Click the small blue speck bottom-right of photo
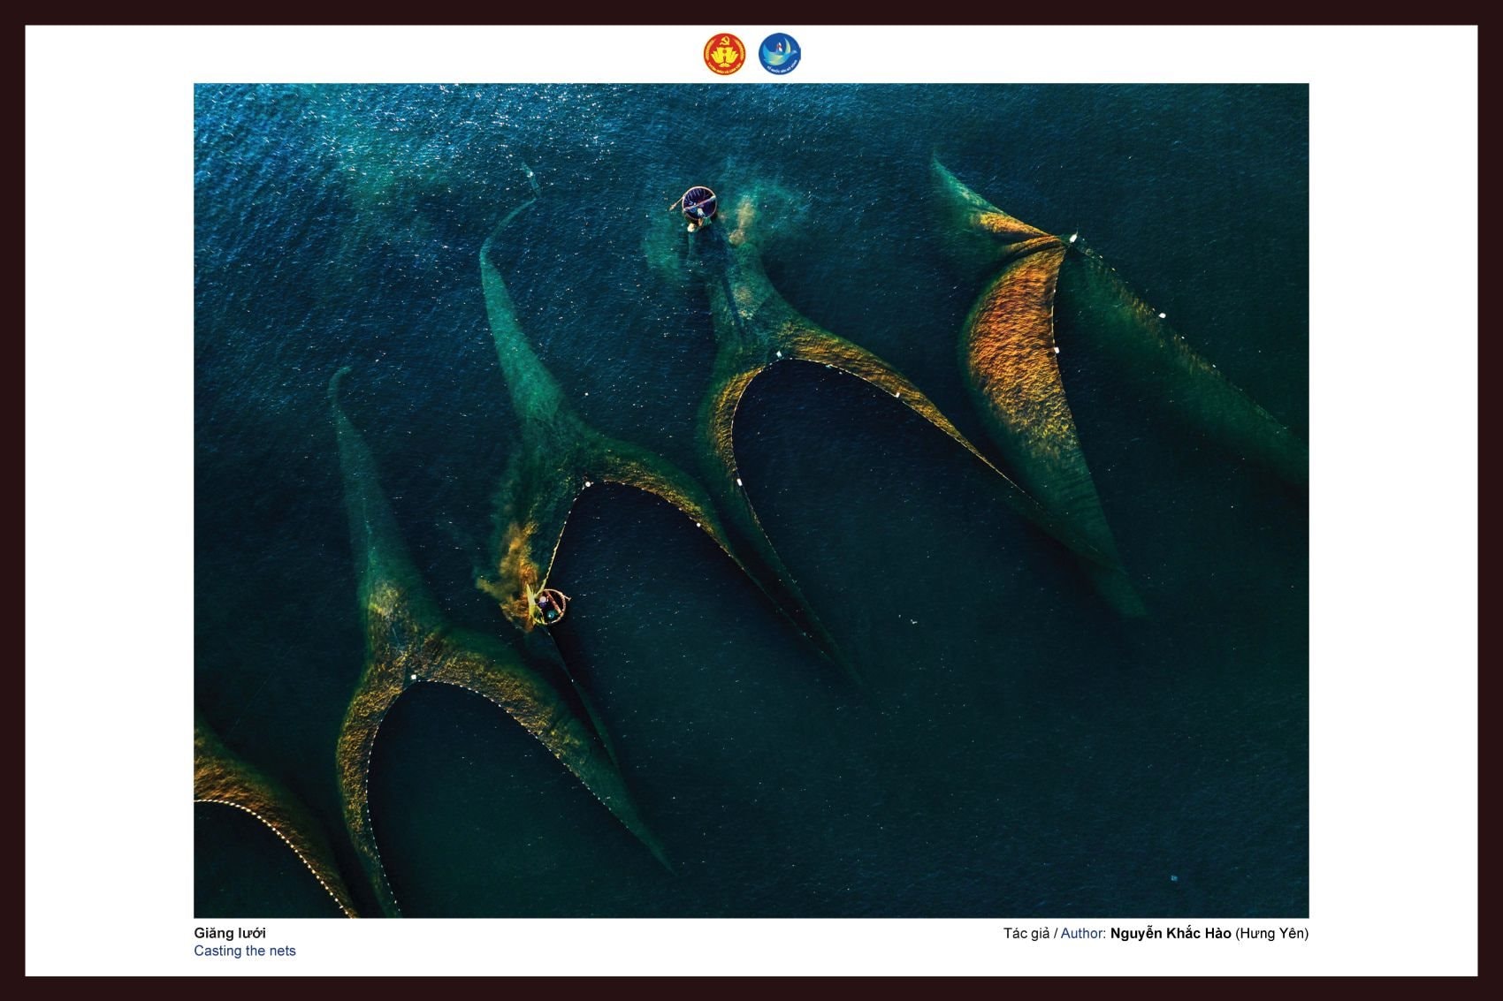 coord(1174,878)
